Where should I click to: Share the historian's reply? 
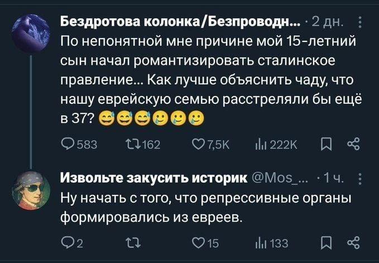pos(353,241)
